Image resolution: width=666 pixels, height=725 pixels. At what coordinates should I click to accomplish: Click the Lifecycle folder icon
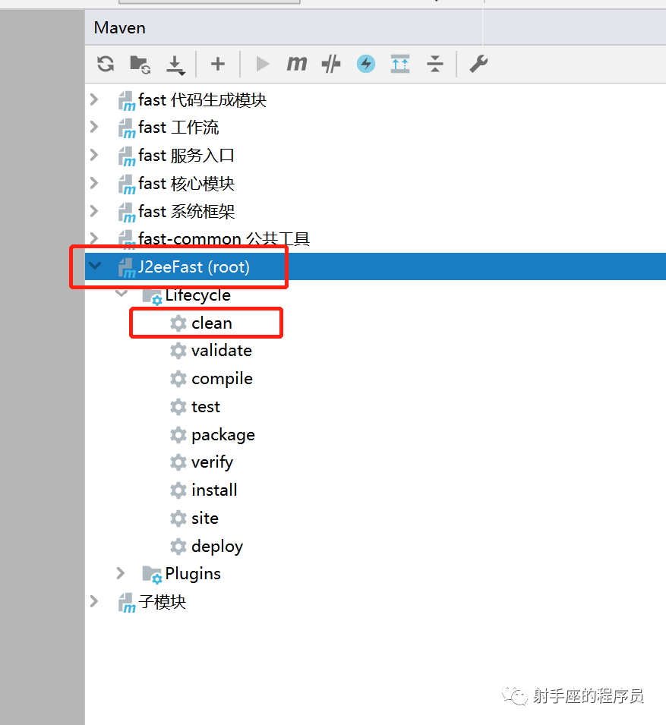(152, 296)
